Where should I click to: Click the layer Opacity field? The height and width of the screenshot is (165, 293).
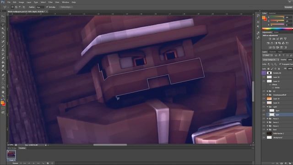[290, 60]
